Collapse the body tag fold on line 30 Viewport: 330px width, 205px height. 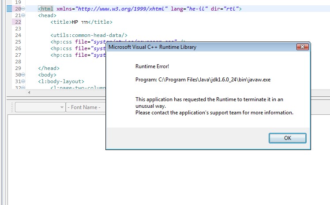click(x=23, y=75)
